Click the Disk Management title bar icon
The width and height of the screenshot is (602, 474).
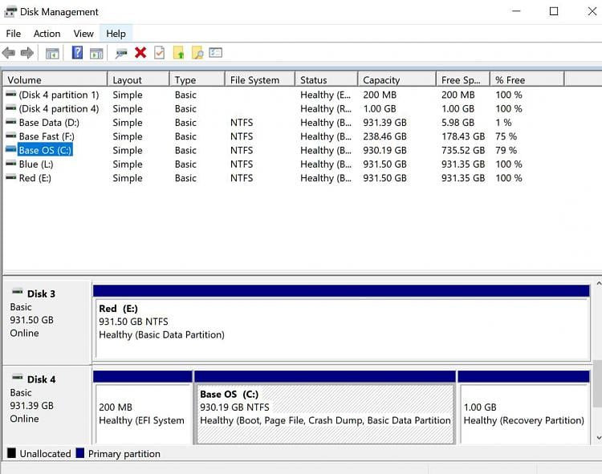click(x=10, y=11)
